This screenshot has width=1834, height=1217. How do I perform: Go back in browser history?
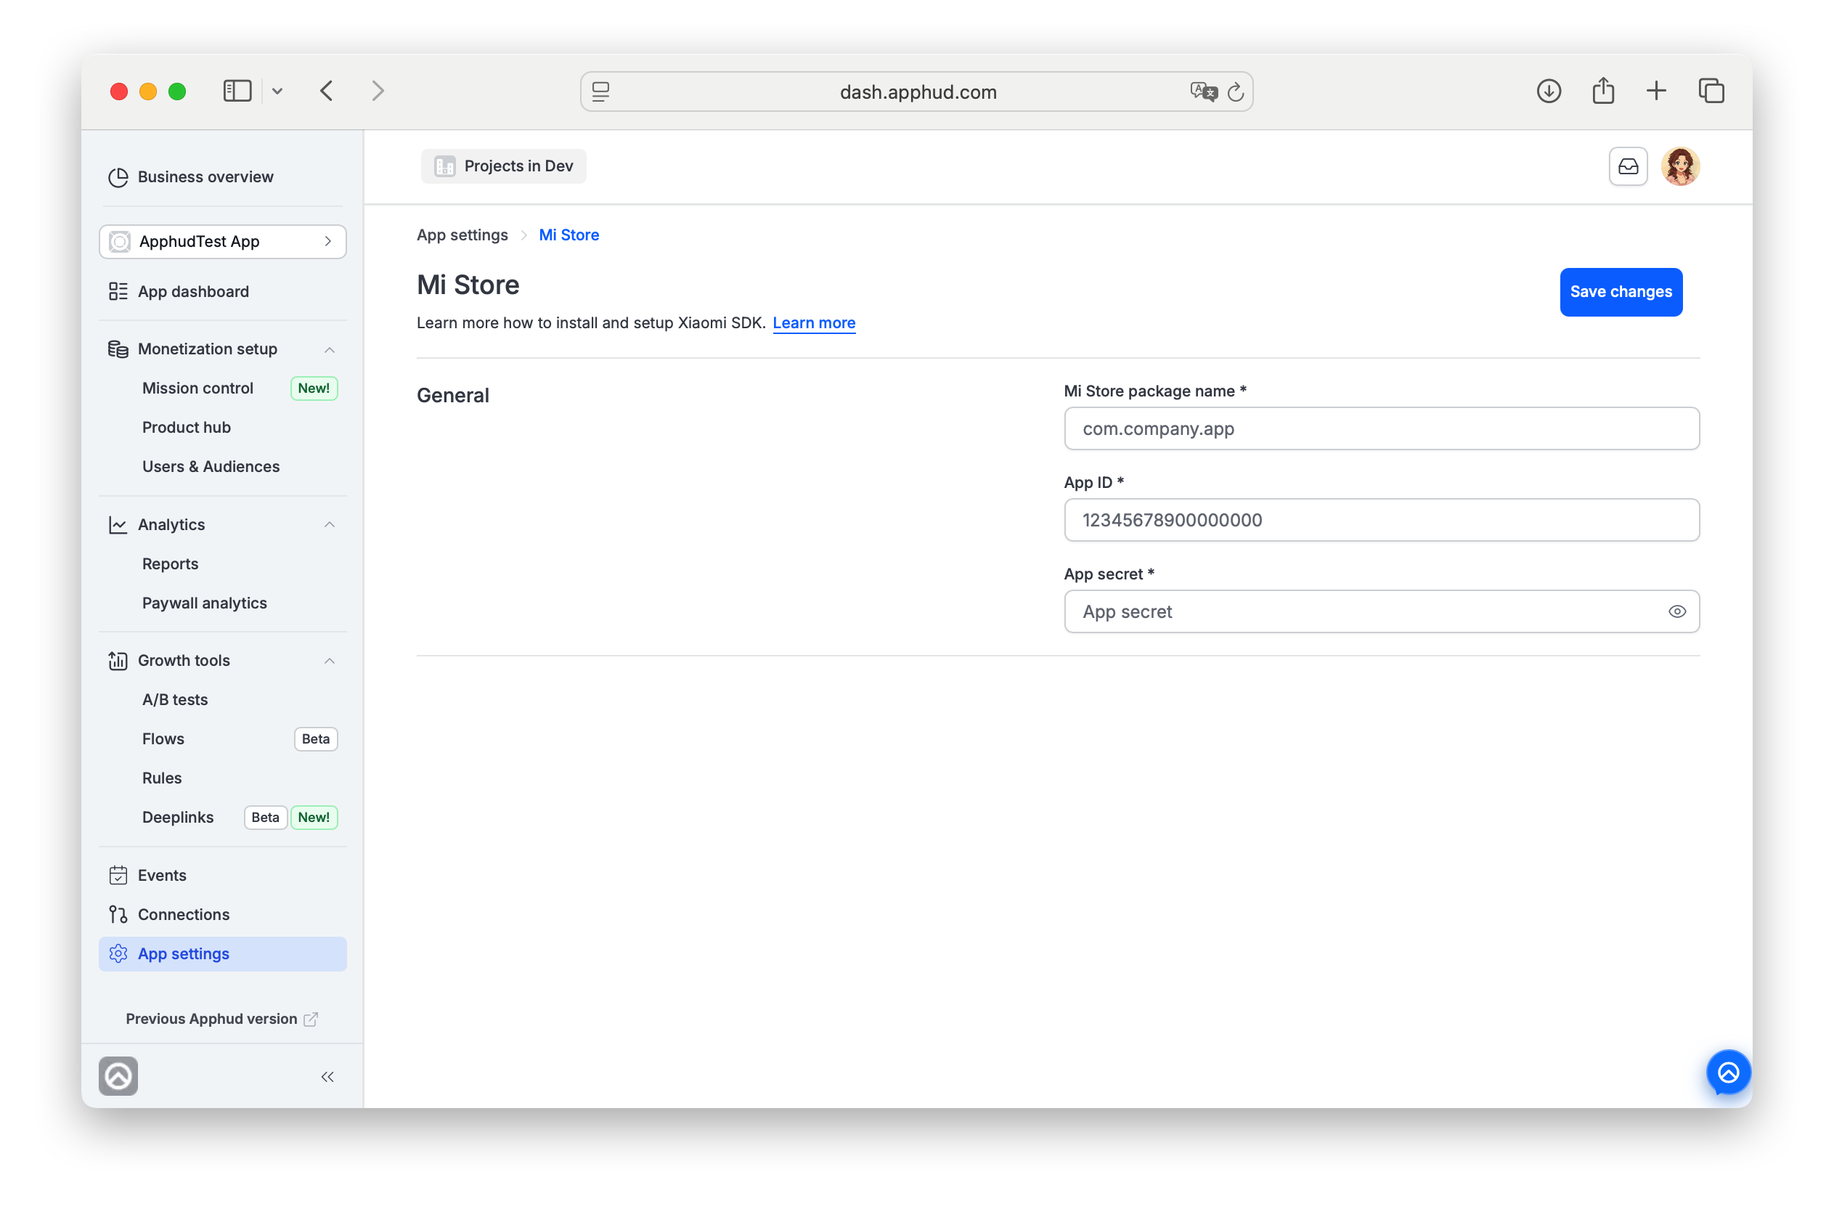click(x=327, y=91)
